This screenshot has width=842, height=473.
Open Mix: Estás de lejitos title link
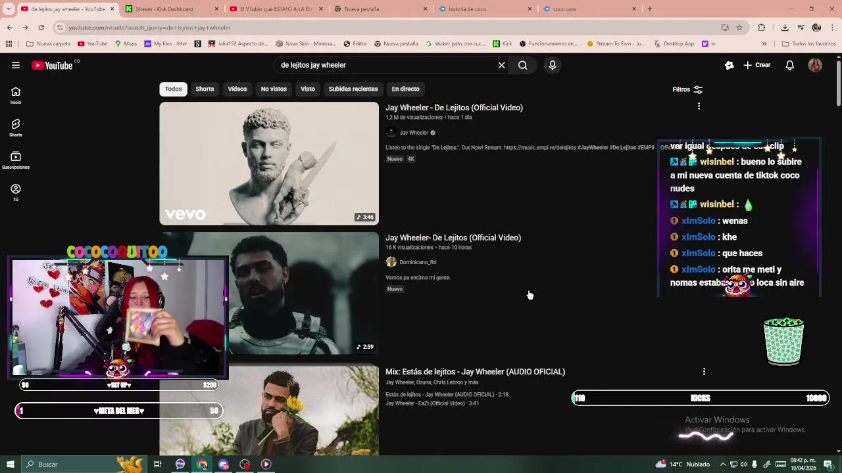(475, 372)
